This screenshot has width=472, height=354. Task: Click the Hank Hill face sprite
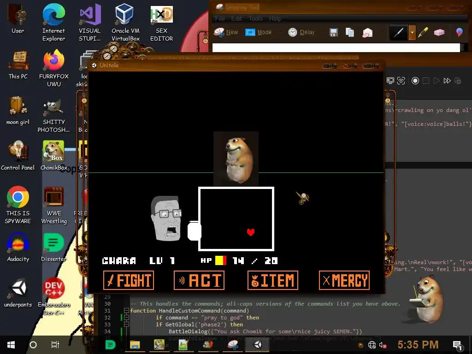(x=166, y=218)
